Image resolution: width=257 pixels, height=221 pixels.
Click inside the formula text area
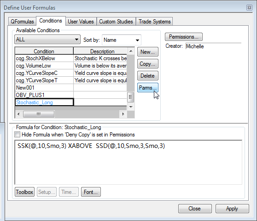pyautogui.click(x=128, y=162)
